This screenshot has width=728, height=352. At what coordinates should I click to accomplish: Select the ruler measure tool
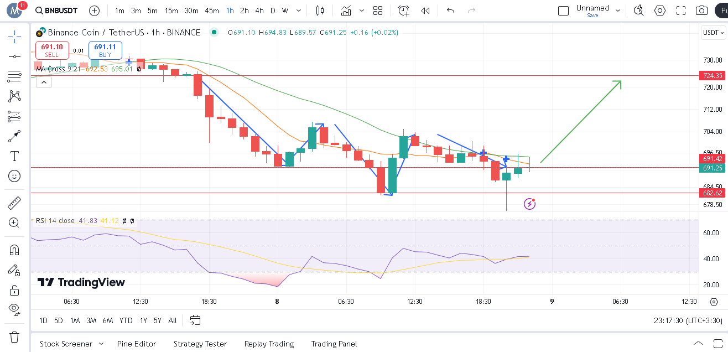coord(14,203)
